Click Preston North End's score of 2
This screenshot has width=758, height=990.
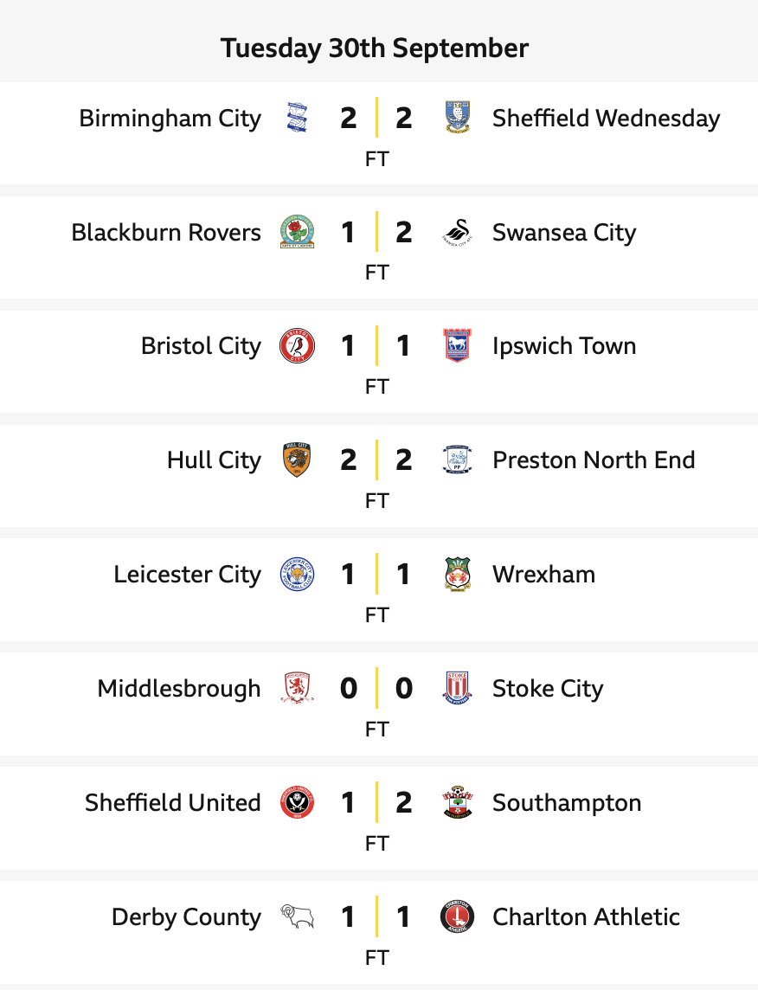pyautogui.click(x=403, y=460)
